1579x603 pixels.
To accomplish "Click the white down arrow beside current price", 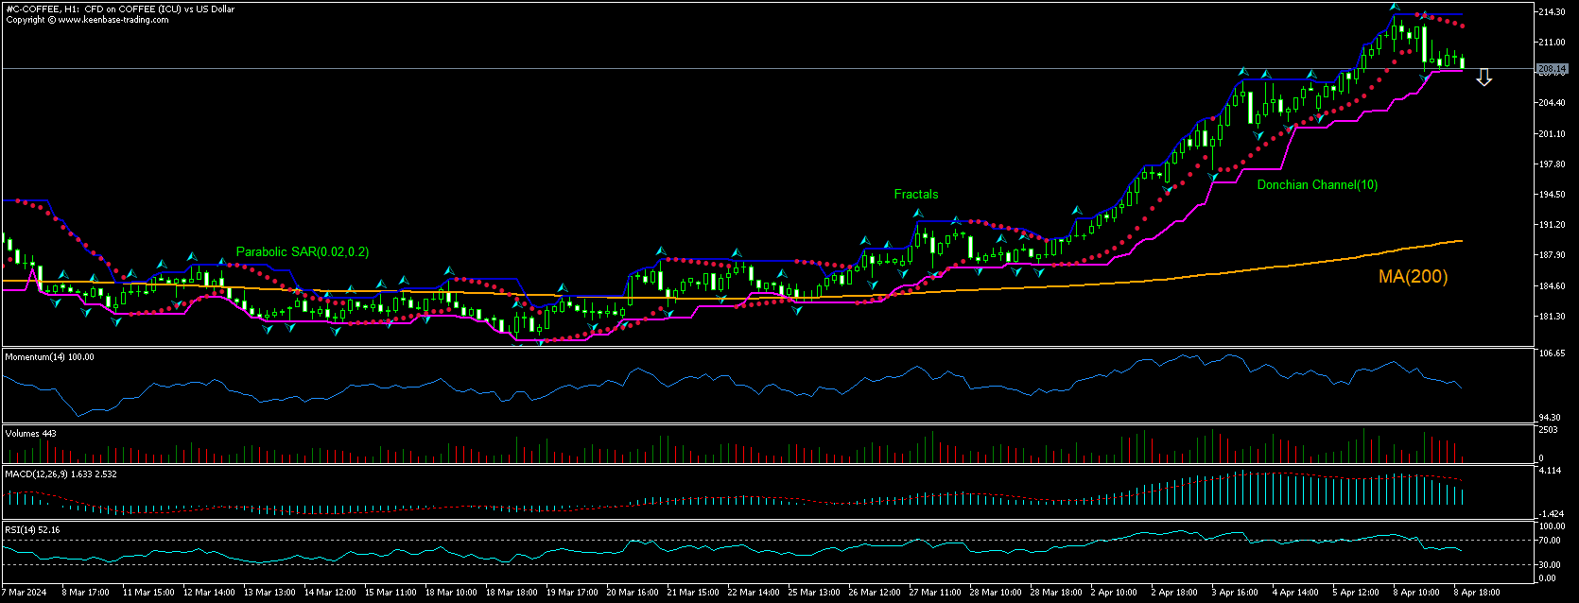I will point(1484,78).
